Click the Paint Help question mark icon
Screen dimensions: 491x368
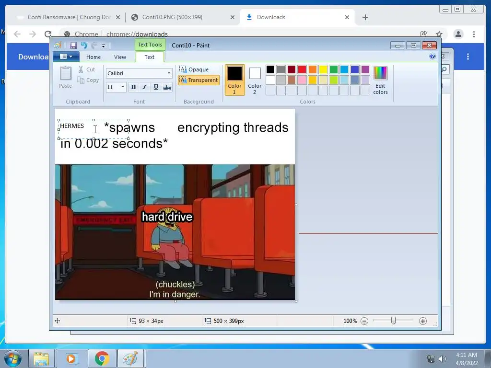[x=433, y=57]
